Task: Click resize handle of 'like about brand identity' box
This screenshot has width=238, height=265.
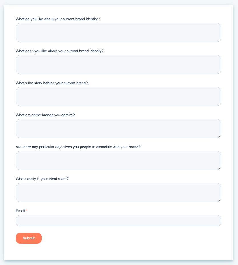Action: point(220,40)
